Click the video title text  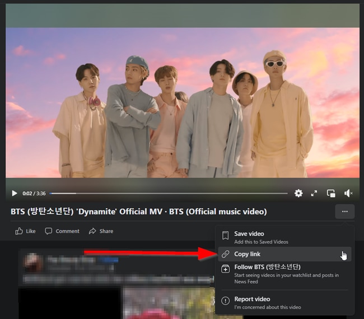click(x=138, y=212)
